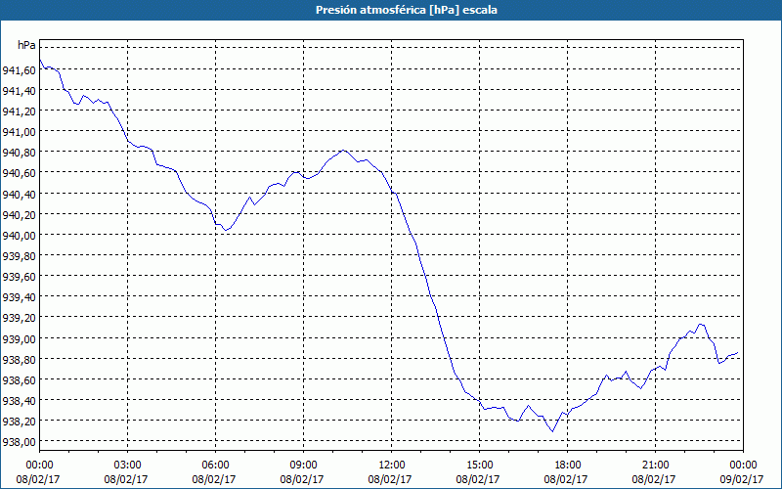Screen dimensions: 782x489
Task: Click the 939,20 y-axis label
Action: click(x=19, y=318)
